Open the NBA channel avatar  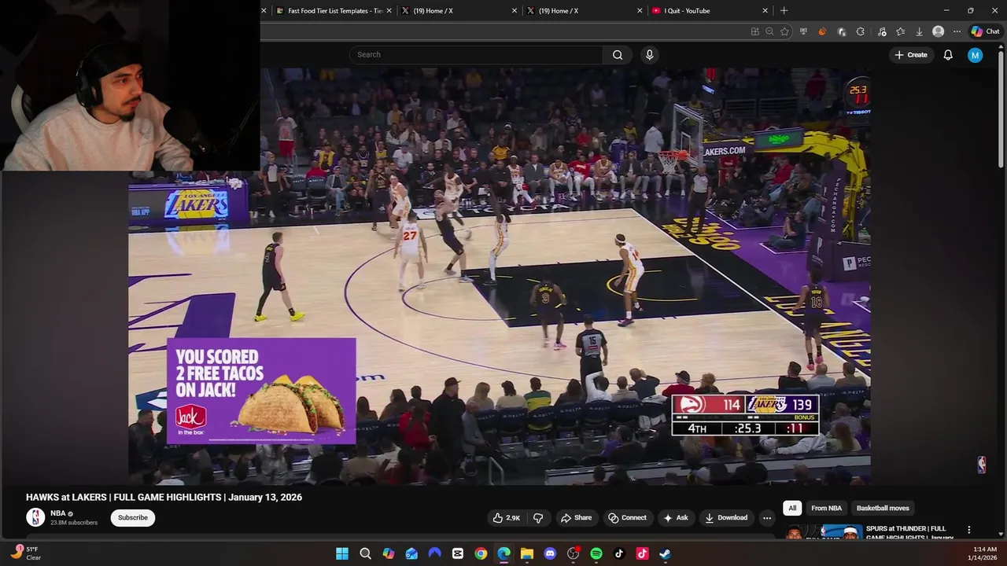[x=35, y=517]
